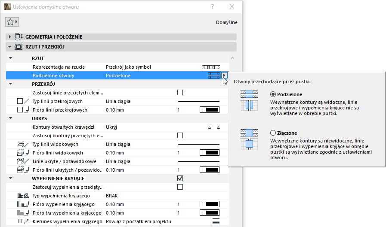This screenshot has height=227, width=386.
Task: Click the Przekrój jako symbol preview icon
Action: coord(211,67)
